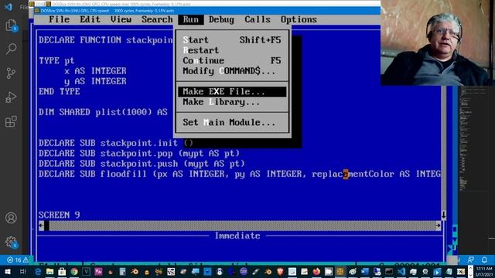This screenshot has width=495, height=278.
Task: Click horizontal scrollbar right arrow in editor
Action: point(439,225)
